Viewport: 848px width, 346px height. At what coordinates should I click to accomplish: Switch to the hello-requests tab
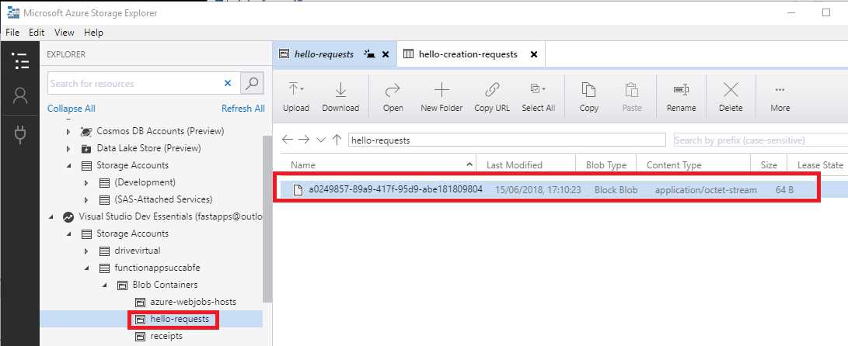(324, 54)
